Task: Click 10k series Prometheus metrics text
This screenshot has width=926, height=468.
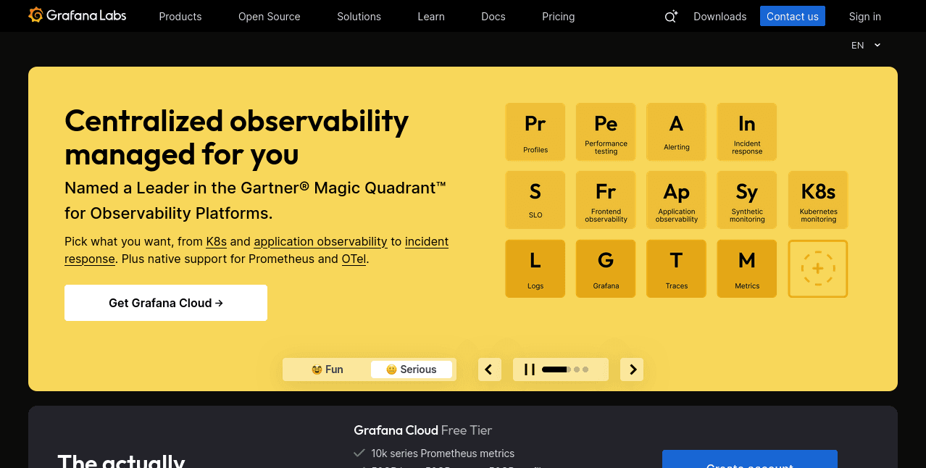Action: pyautogui.click(x=443, y=454)
